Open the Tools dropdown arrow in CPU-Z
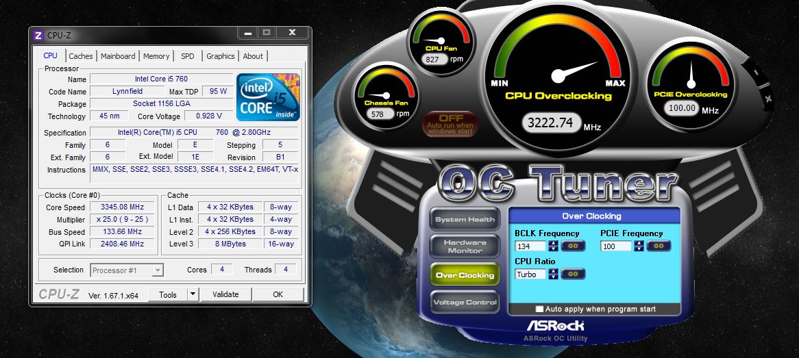Viewport: 799px width, 358px height. coord(192,294)
